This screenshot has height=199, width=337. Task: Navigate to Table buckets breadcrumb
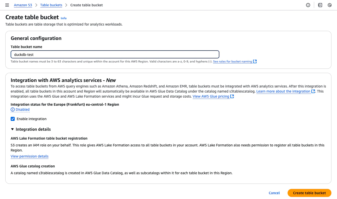coord(51,5)
